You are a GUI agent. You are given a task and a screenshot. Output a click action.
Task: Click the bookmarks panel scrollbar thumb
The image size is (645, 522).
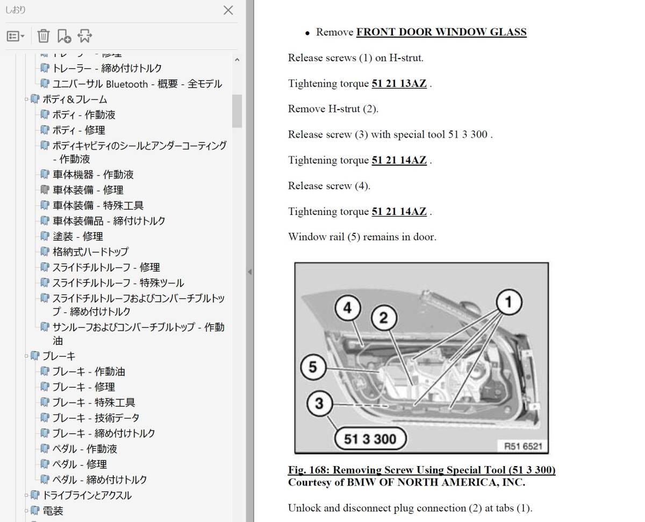pos(237,111)
